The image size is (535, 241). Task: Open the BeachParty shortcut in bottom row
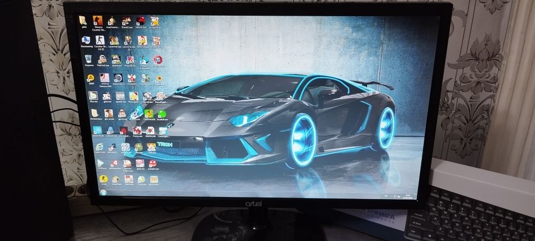click(154, 179)
